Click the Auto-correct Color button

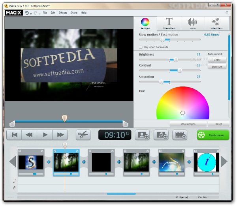coord(217,60)
